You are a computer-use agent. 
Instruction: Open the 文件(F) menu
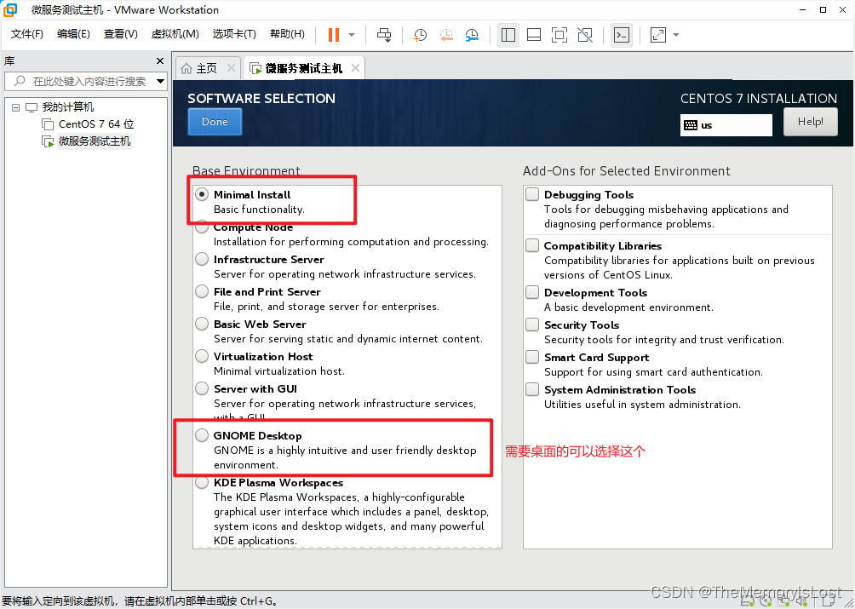point(26,34)
